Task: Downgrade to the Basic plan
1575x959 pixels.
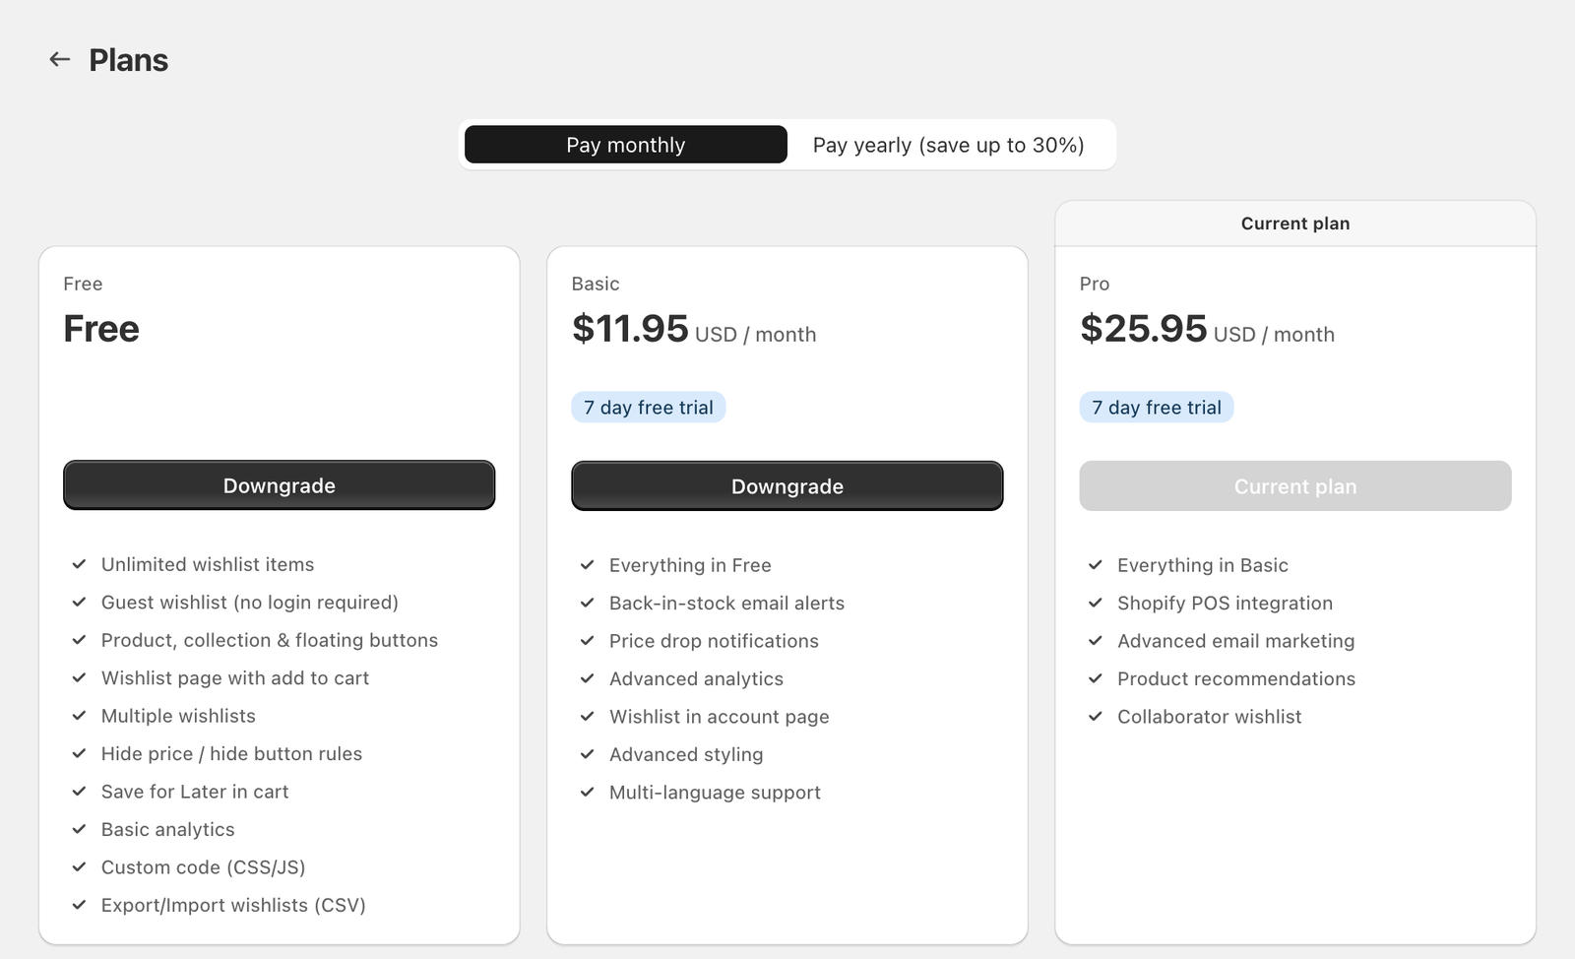Action: (787, 486)
